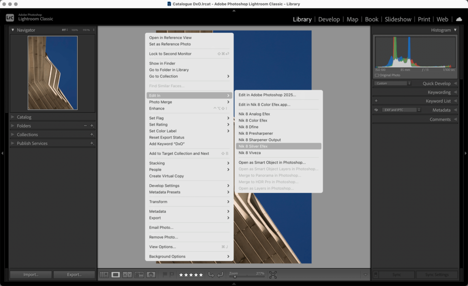Open the Custom preset dropdown
Screen dimensions: 468x286
pos(393,84)
